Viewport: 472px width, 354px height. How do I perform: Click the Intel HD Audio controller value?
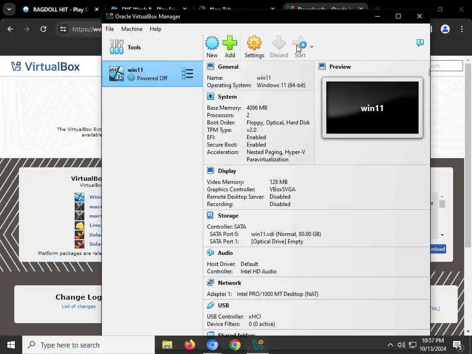pos(258,271)
